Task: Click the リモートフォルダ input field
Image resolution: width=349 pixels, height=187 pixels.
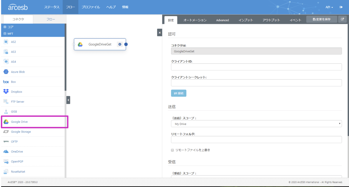Action: 256,139
